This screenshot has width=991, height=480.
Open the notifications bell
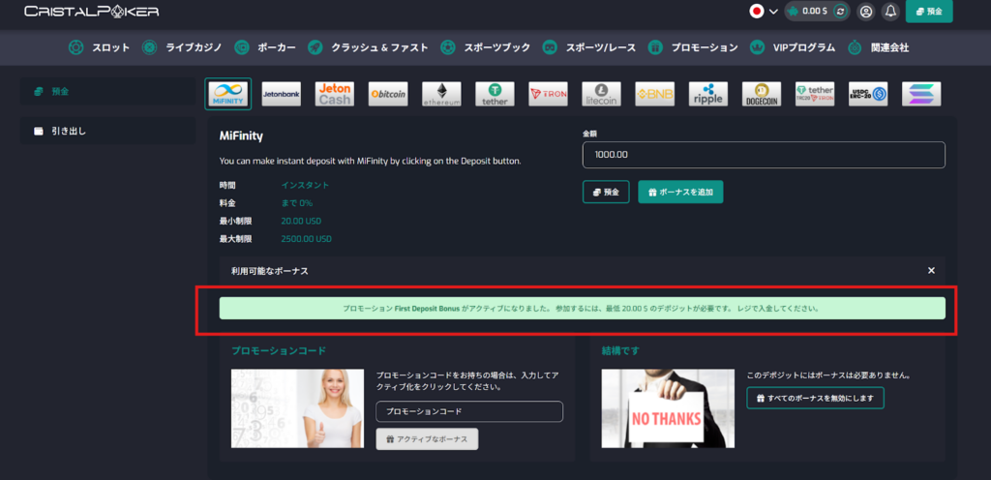point(890,12)
